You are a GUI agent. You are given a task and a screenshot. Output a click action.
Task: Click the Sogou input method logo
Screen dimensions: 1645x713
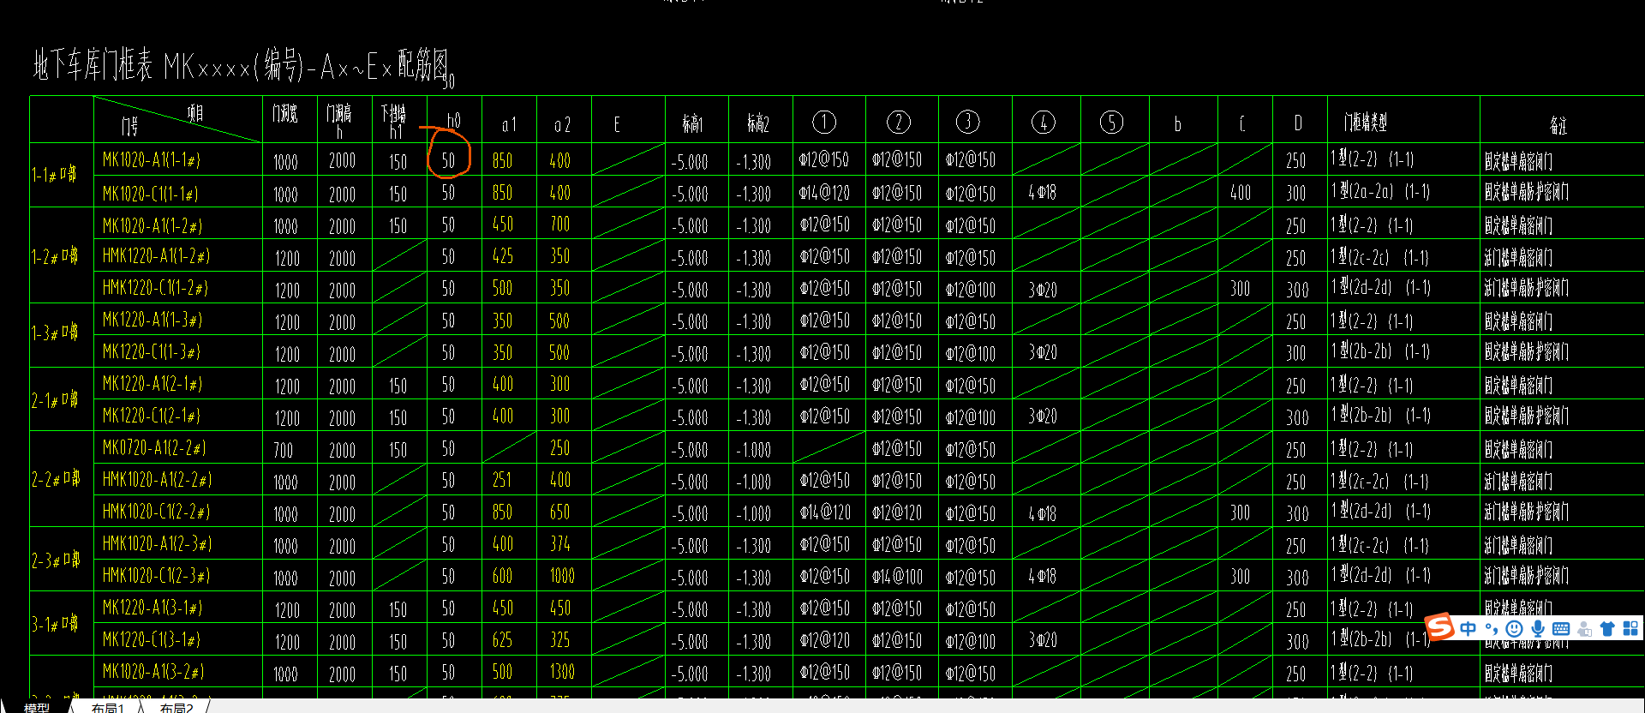click(1440, 626)
